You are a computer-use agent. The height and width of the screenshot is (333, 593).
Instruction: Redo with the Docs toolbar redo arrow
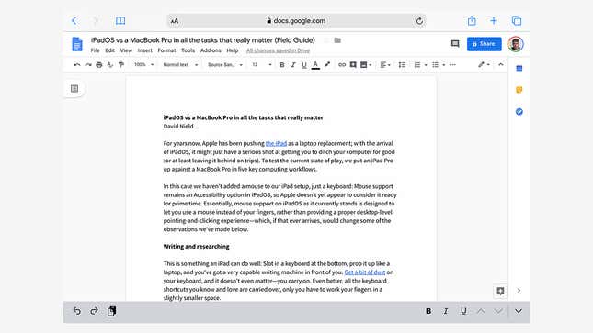coord(88,65)
